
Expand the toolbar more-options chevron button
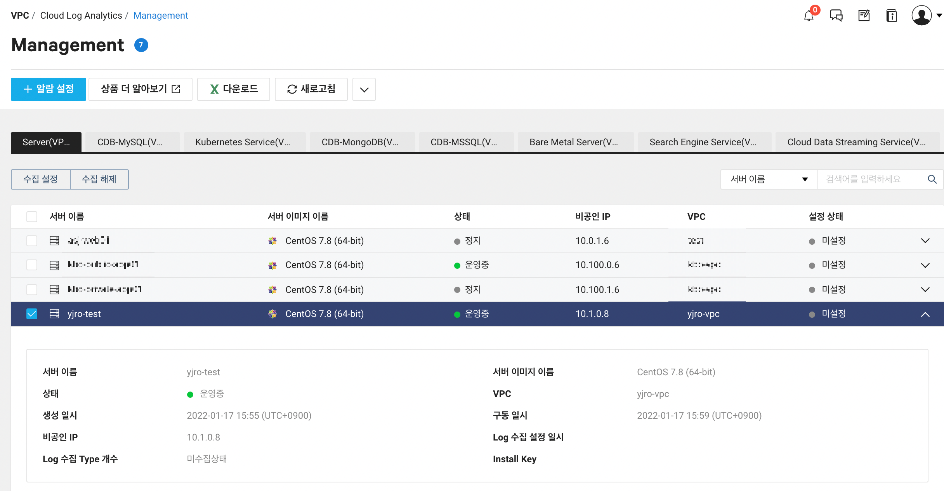[364, 89]
